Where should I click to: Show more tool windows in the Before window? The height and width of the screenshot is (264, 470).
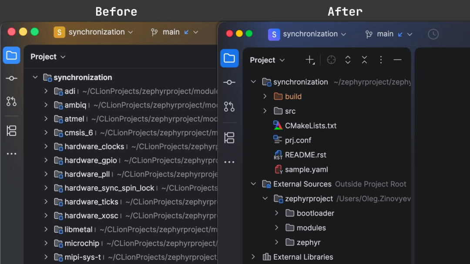click(x=11, y=154)
